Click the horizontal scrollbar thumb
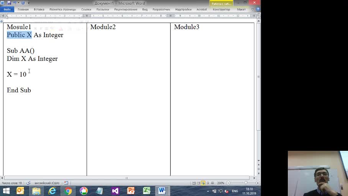 [127, 178]
